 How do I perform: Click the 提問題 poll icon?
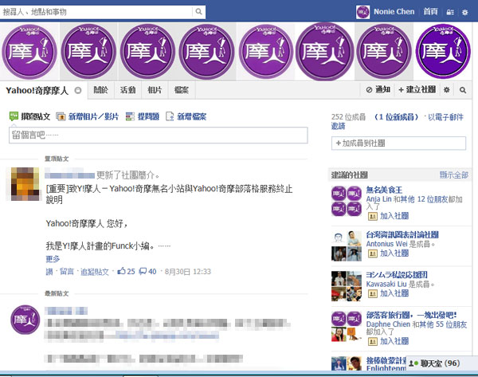[x=130, y=116]
